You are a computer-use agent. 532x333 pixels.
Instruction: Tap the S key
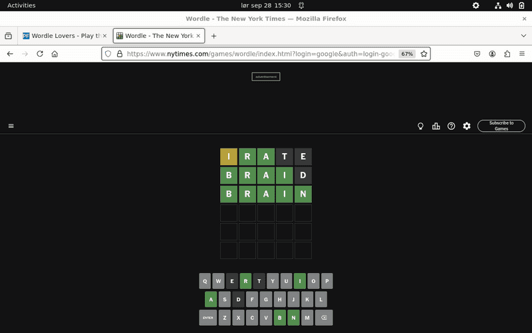point(225,299)
